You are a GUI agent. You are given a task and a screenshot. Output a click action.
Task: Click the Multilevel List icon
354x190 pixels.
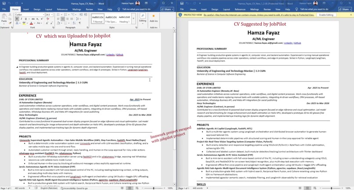(x=72, y=14)
